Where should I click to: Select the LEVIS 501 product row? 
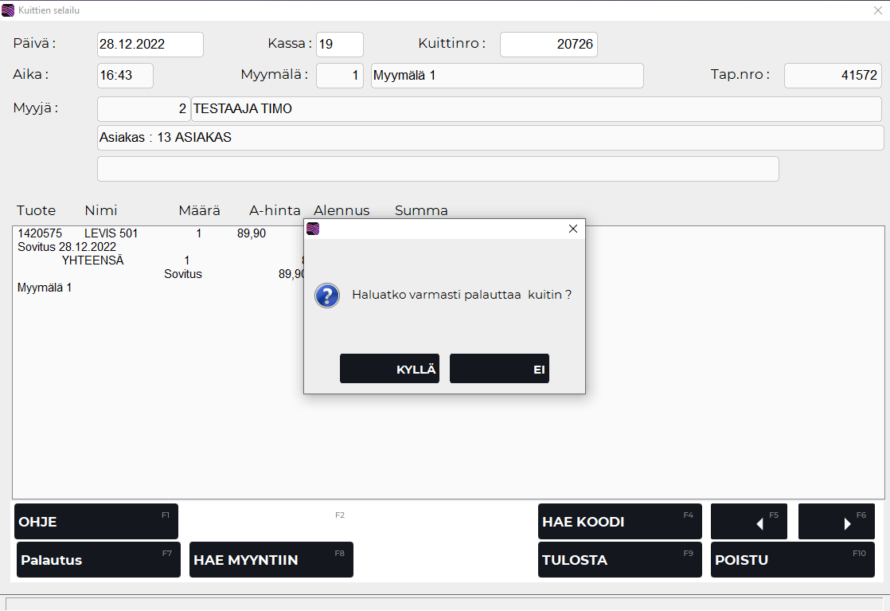(111, 233)
